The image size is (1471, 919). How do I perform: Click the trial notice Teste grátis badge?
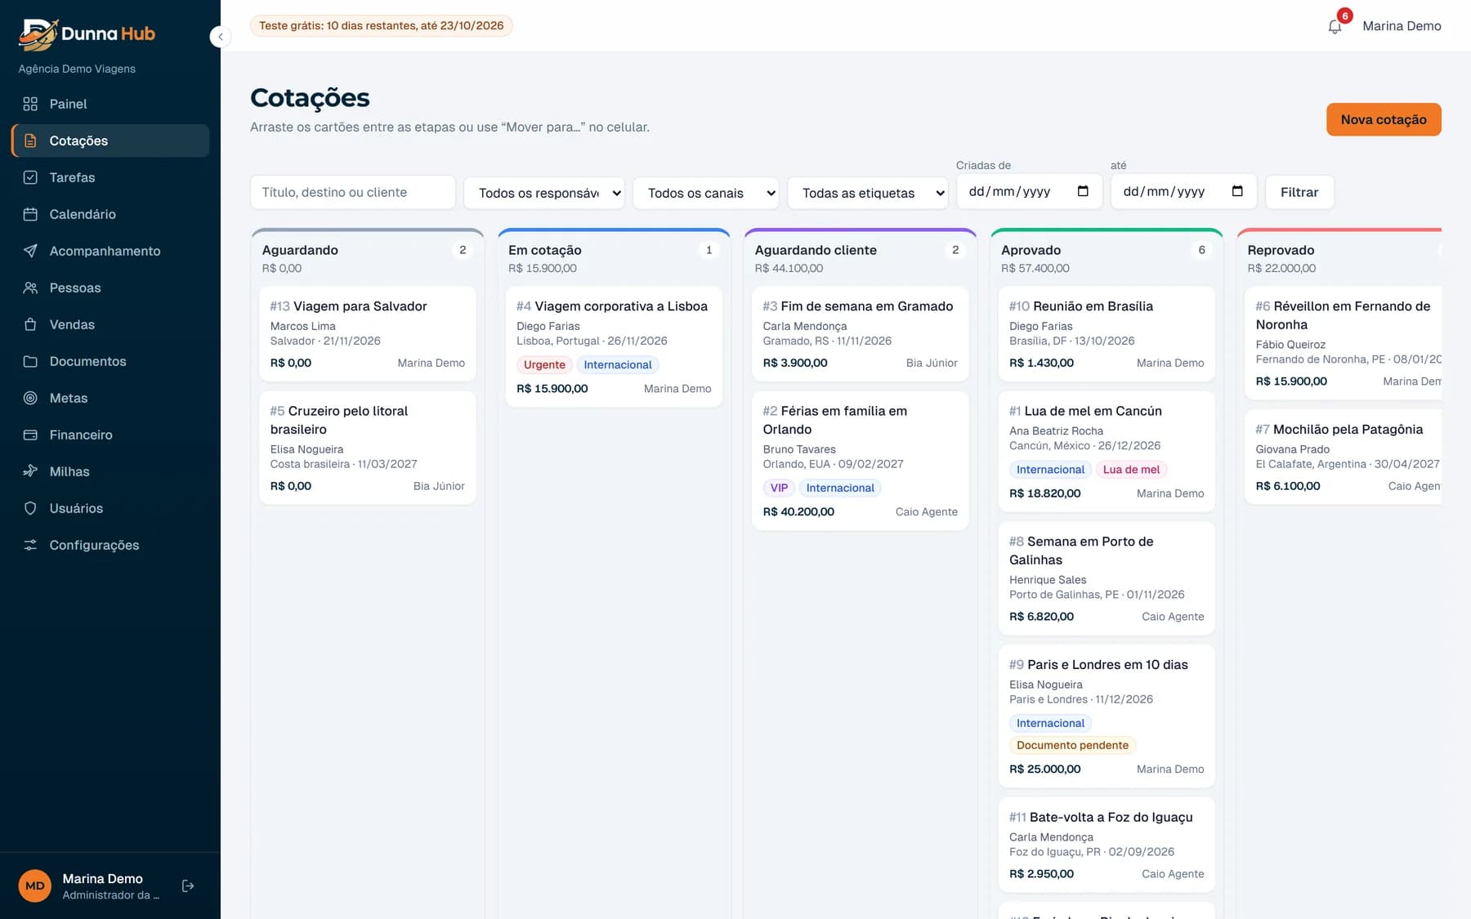pos(382,25)
